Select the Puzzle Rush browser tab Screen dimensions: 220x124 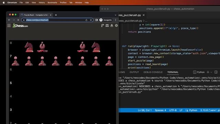(36, 15)
